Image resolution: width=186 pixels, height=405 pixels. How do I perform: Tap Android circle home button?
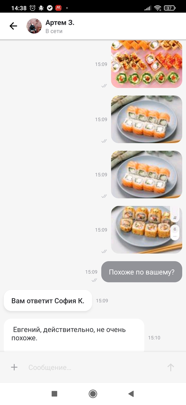93,394
